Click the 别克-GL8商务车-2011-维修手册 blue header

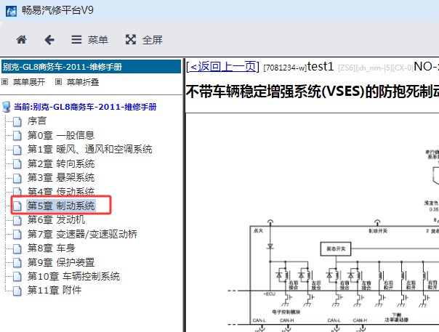[x=91, y=67]
